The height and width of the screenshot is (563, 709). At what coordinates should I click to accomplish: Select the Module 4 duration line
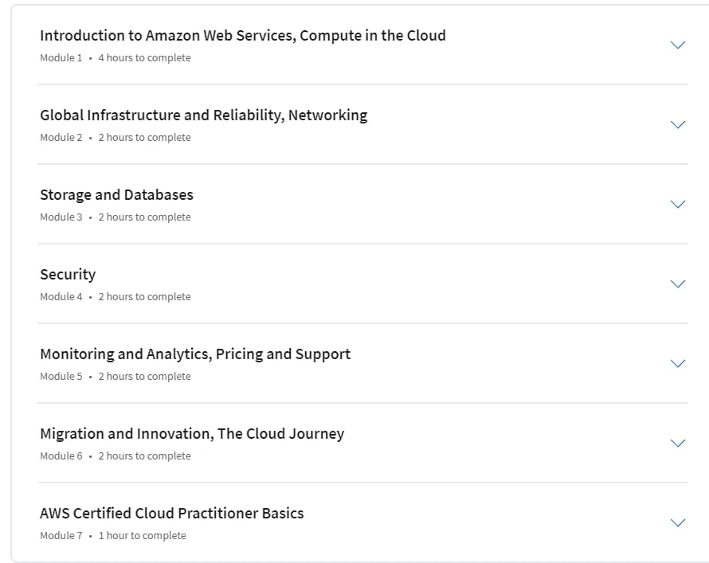(116, 296)
